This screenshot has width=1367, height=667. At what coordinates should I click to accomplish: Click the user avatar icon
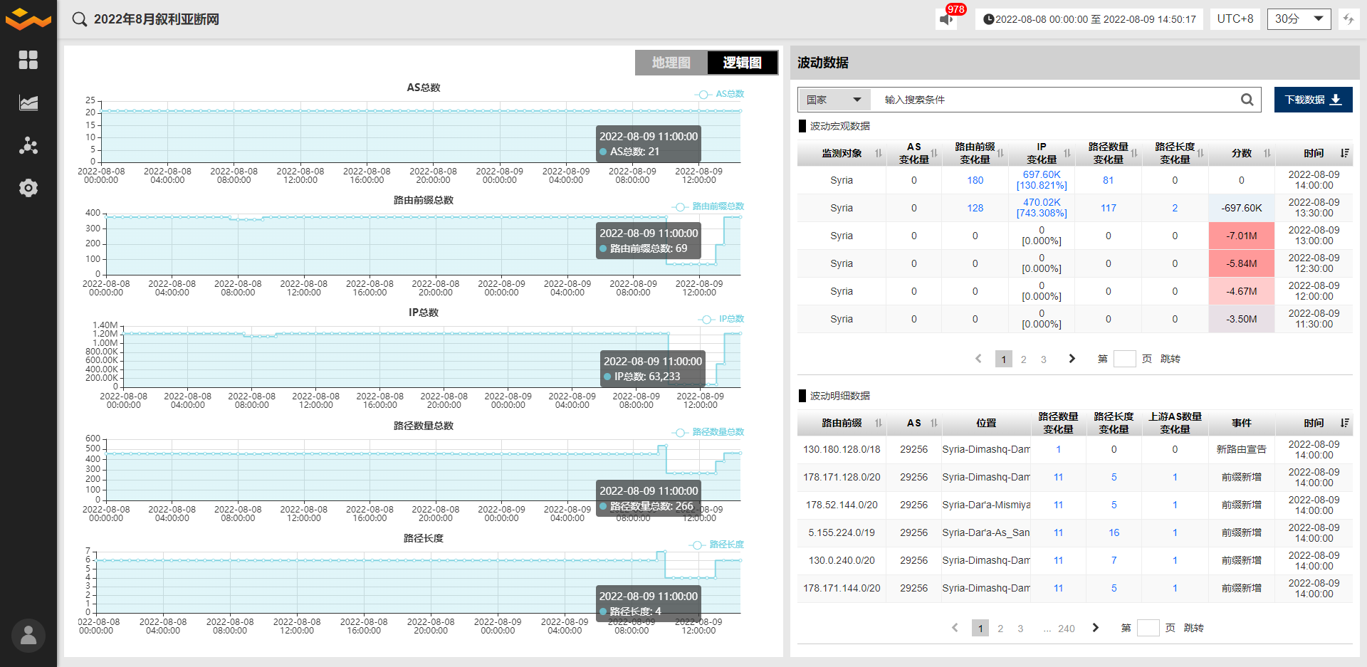click(28, 635)
